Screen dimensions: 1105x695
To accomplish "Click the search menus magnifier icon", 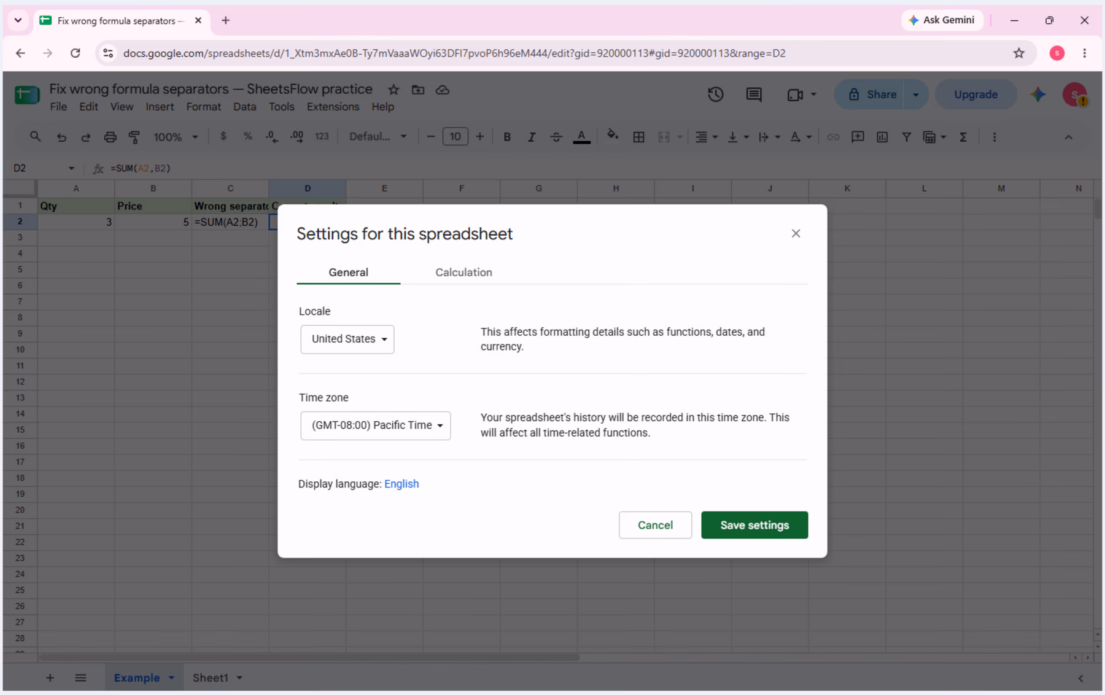I will 35,136.
